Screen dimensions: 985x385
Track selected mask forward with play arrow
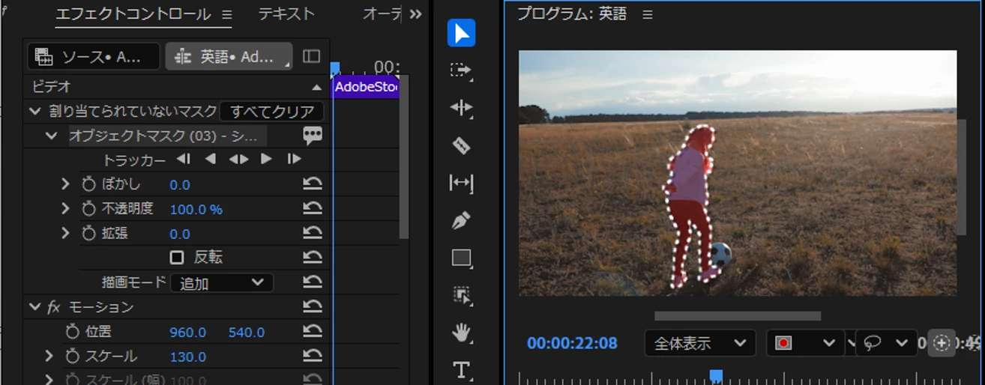[266, 159]
